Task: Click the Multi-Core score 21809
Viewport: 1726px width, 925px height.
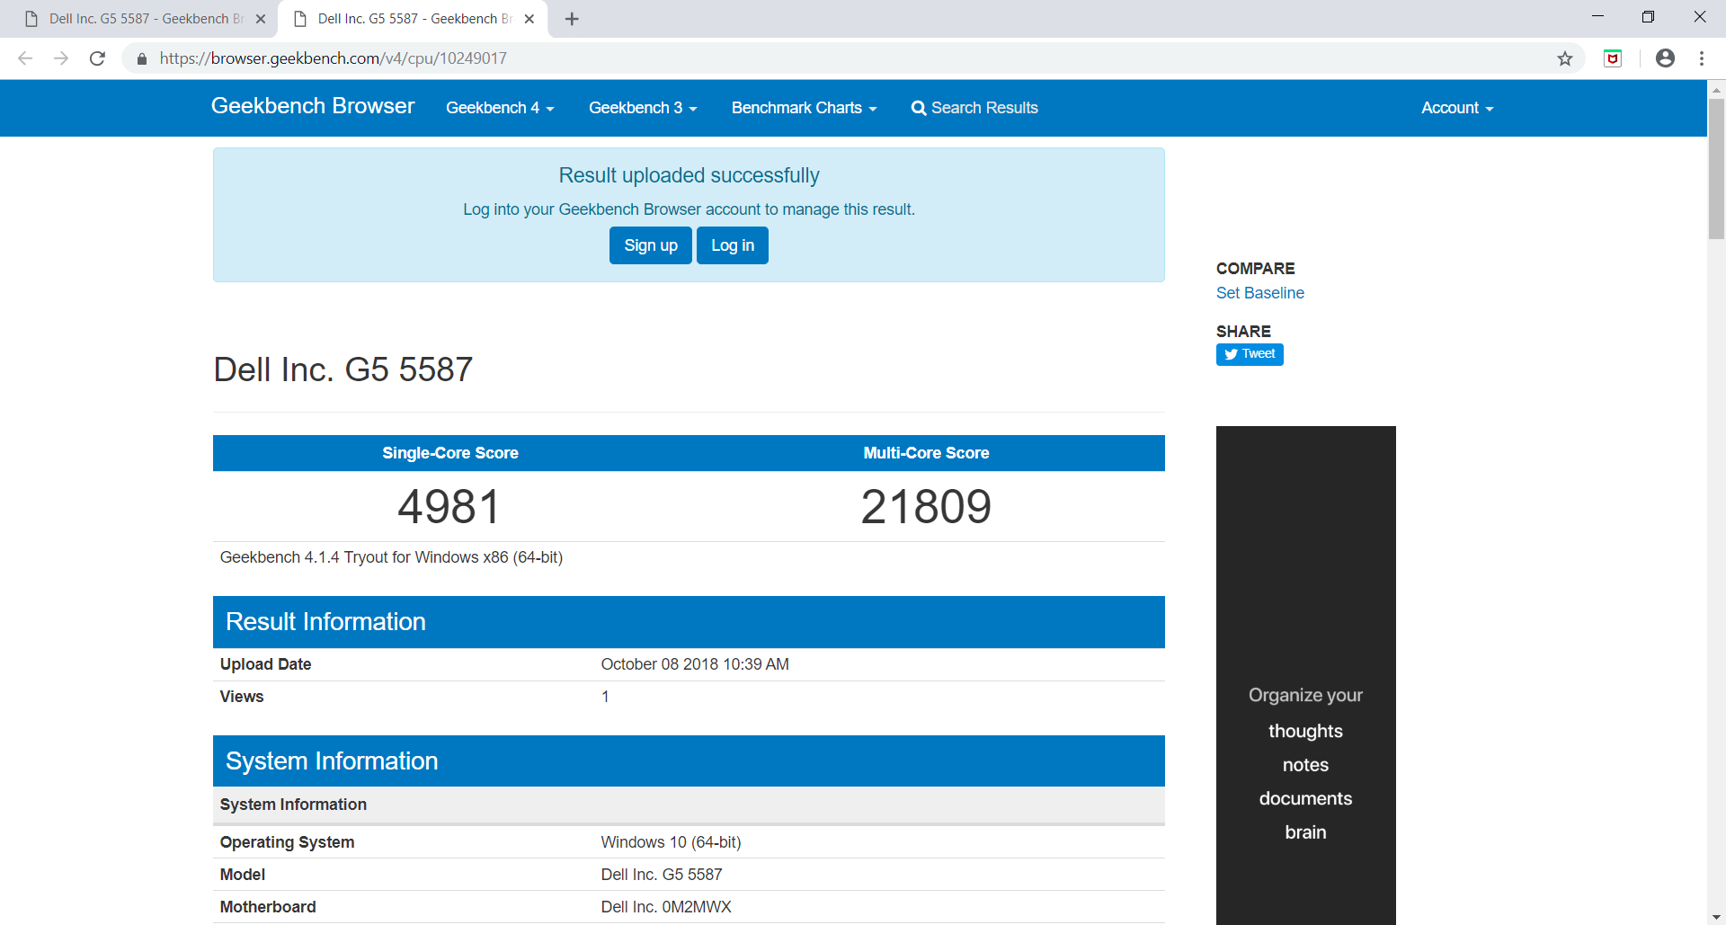Action: [926, 507]
